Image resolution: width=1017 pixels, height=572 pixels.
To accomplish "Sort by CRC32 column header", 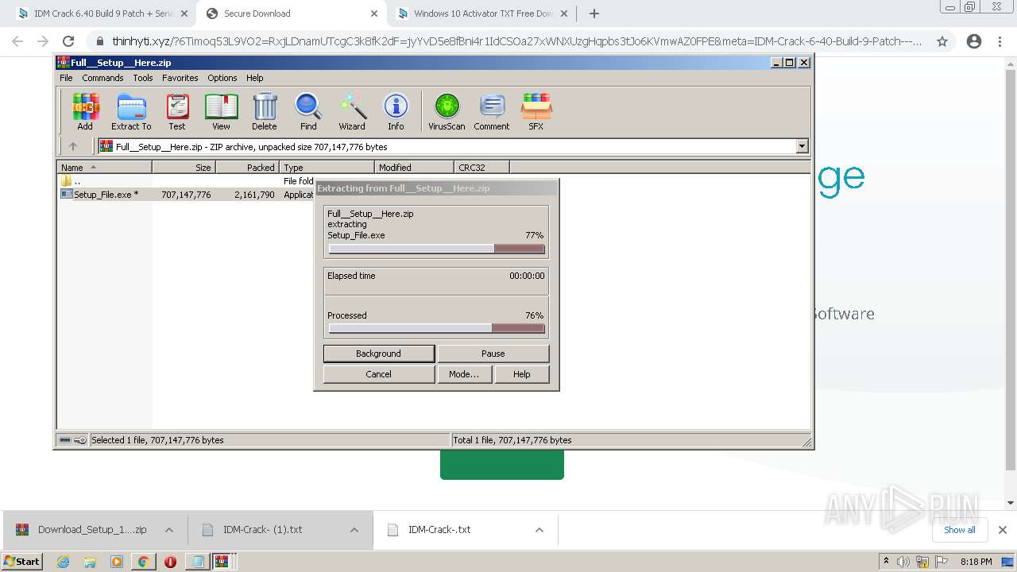I will coord(481,167).
